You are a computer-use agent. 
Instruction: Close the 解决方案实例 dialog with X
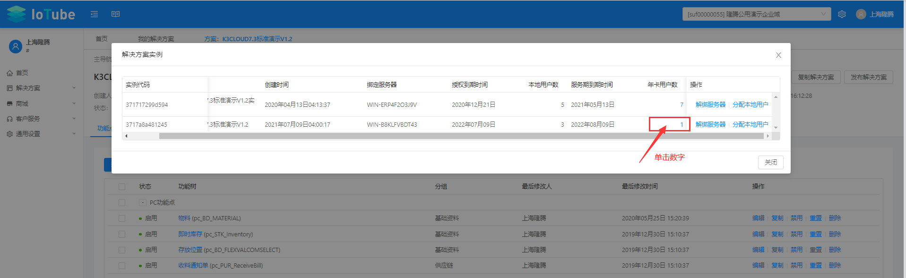click(x=778, y=55)
